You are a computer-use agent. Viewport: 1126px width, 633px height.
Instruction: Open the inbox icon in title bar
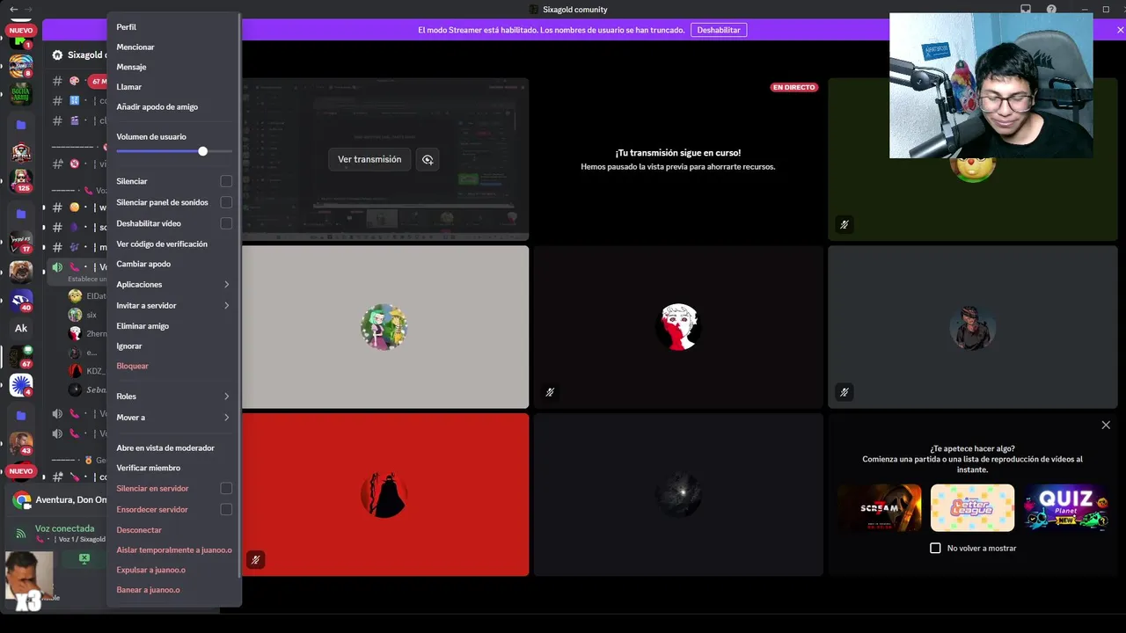pyautogui.click(x=1026, y=10)
